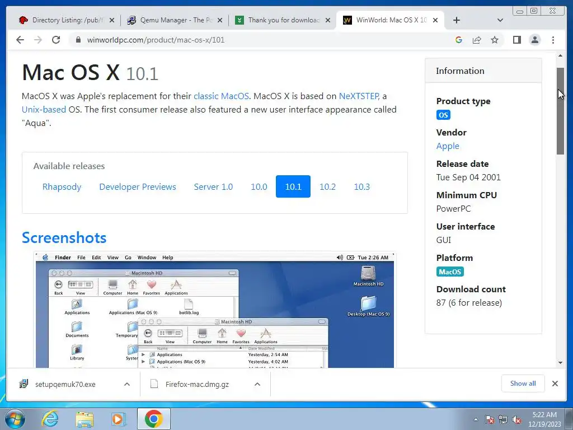This screenshot has width=573, height=430.
Task: Select Developer Previews release
Action: pyautogui.click(x=138, y=187)
